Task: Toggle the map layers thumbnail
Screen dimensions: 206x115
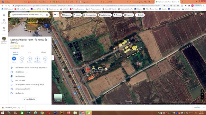Action: pos(58,98)
